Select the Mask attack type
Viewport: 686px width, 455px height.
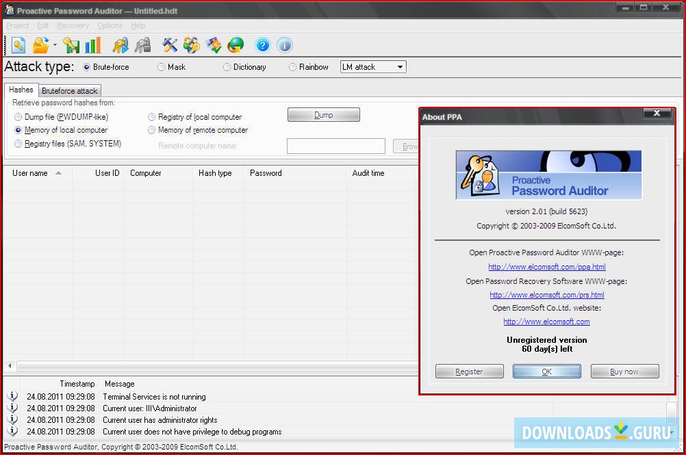pyautogui.click(x=171, y=67)
